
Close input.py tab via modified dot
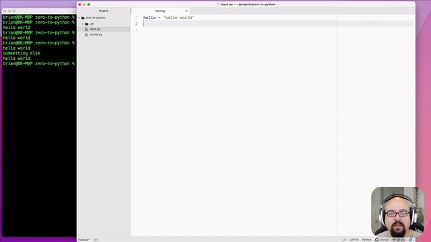[187, 11]
